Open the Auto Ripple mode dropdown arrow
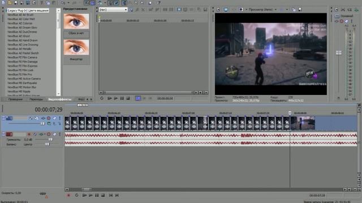Image resolution: width=362 pixels, height=203 pixels. click(x=105, y=2)
